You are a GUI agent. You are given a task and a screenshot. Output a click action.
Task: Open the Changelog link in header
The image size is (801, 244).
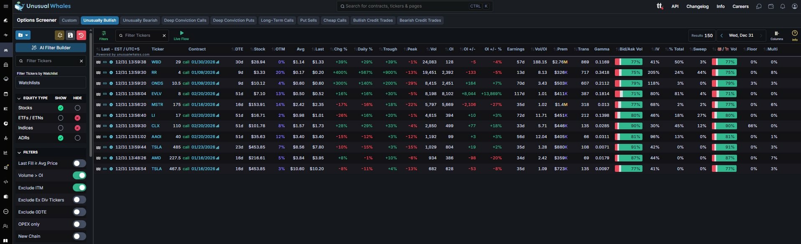pos(697,6)
